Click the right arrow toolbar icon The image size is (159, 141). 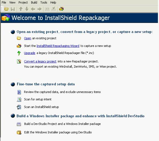click(39, 9)
